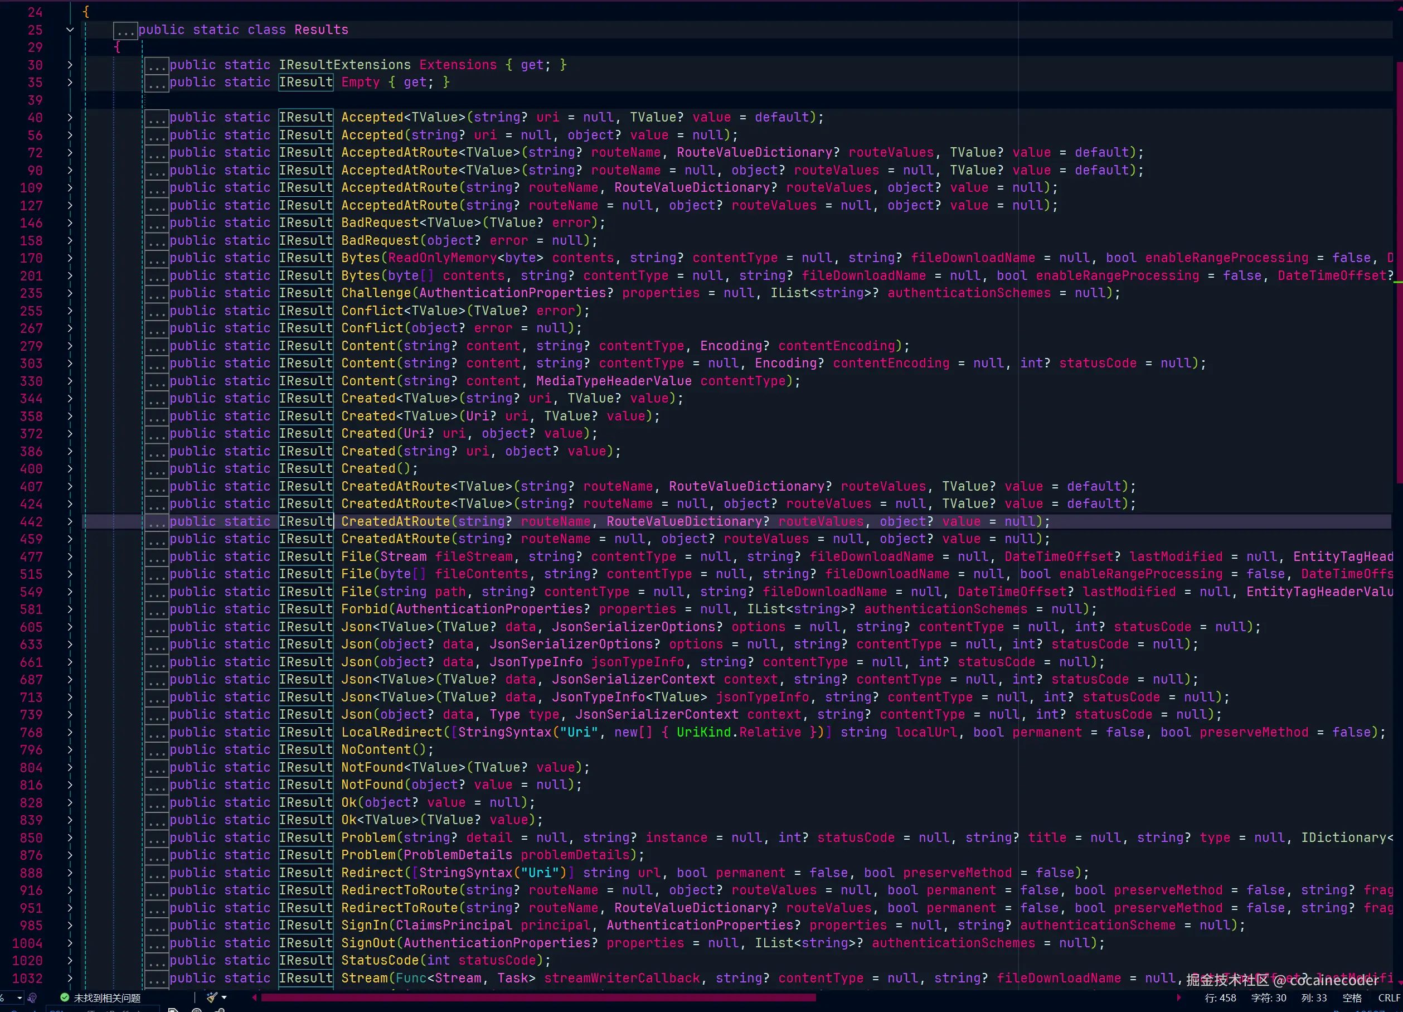
Task: Expand the folded Ok method at line 828
Action: [70, 802]
